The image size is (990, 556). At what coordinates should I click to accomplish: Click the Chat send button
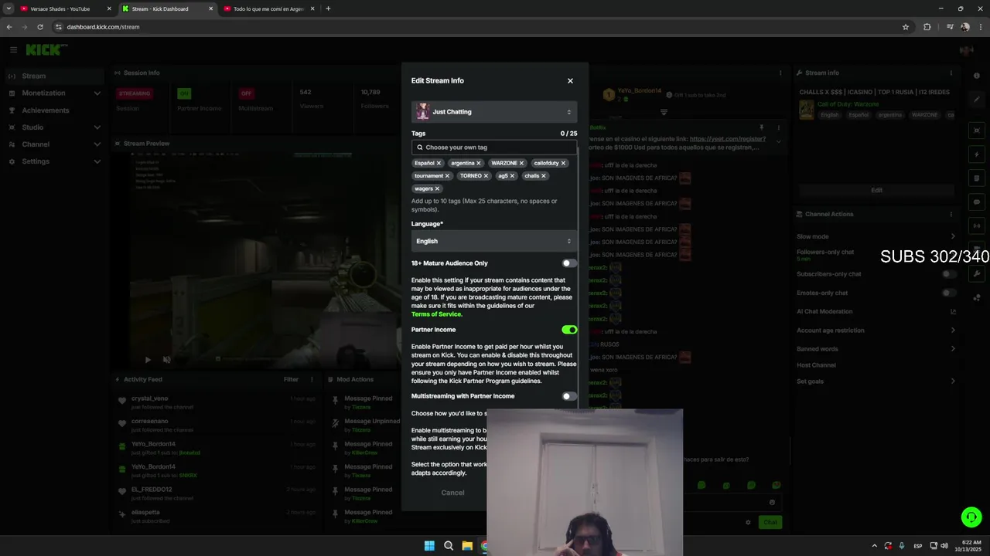click(x=770, y=522)
